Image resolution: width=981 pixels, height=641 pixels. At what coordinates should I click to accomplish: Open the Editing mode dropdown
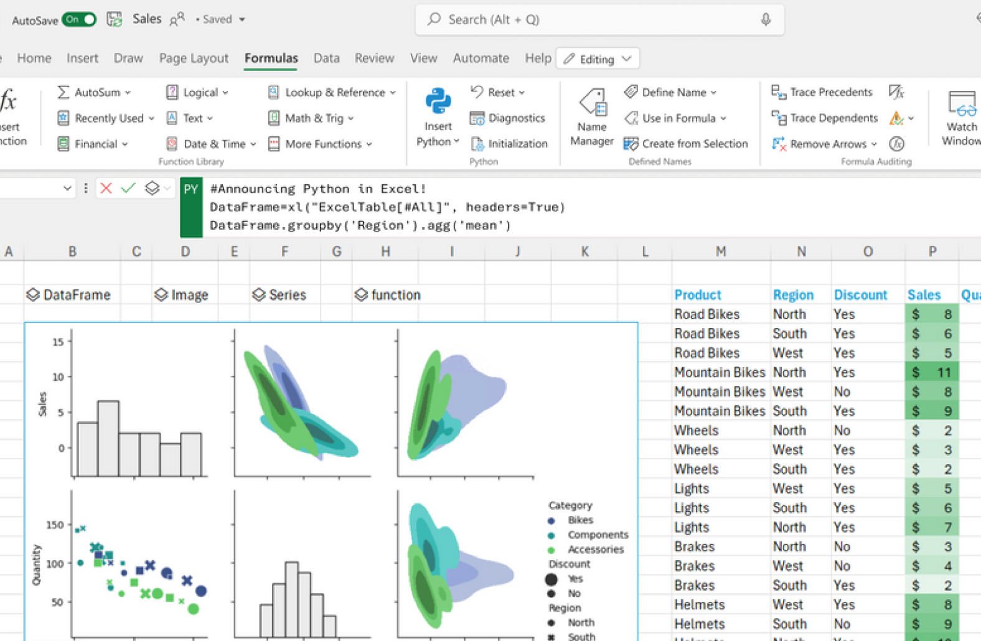point(598,59)
